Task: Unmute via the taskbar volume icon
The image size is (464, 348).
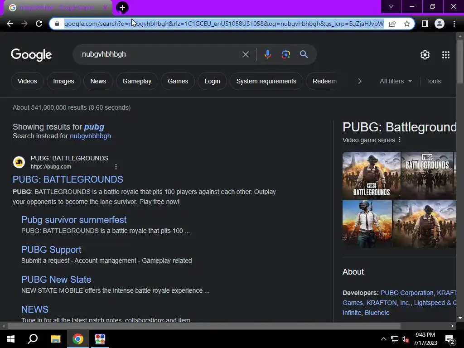Action: click(x=405, y=339)
